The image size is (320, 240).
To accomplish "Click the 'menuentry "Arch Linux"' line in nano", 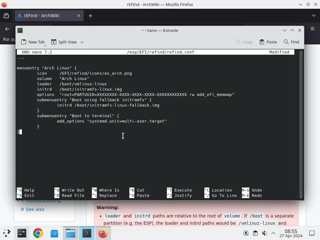I will point(47,68).
